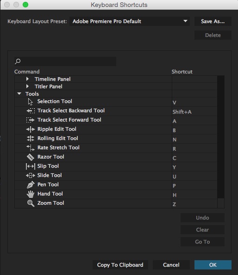Click the Command column header
The width and height of the screenshot is (238, 275).
[27, 72]
